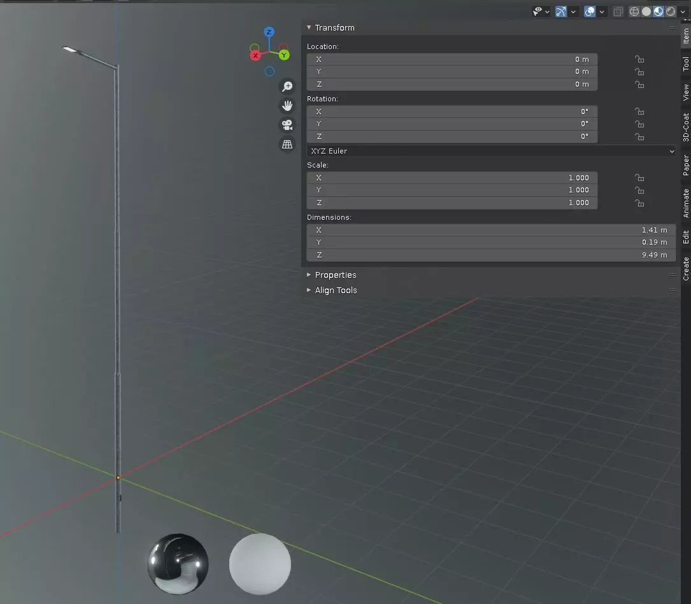Screen dimensions: 691x604
Task: Open the gizmo options dropdown arrow
Action: coord(573,12)
